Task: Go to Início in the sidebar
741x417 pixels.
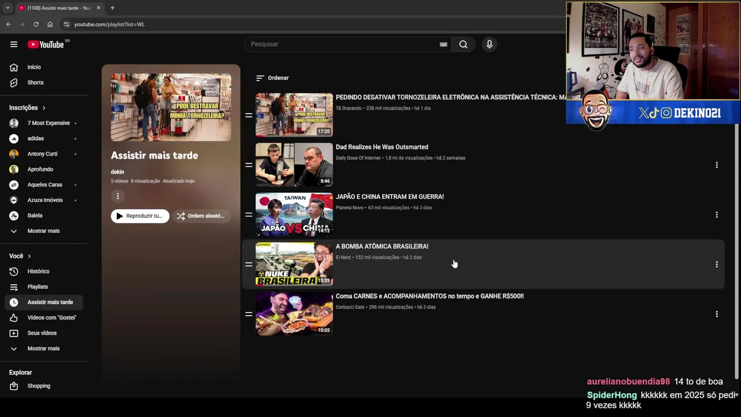Action: [43, 67]
